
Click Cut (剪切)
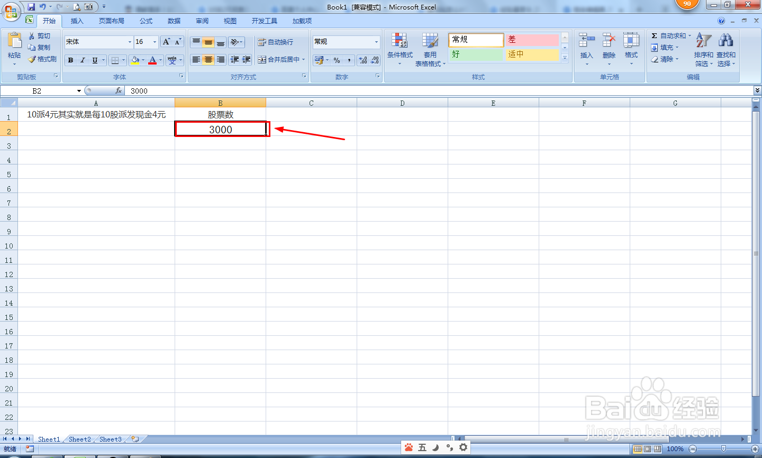coord(40,36)
